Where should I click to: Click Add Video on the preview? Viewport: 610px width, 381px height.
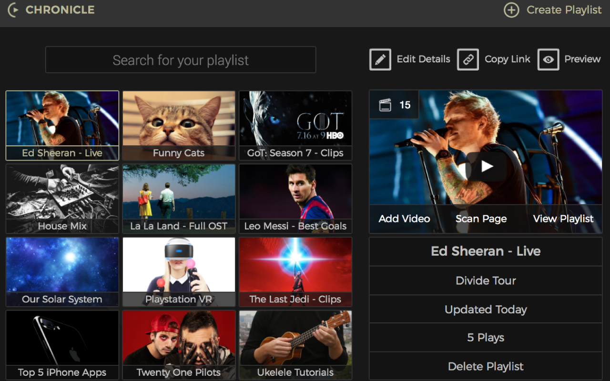[404, 219]
